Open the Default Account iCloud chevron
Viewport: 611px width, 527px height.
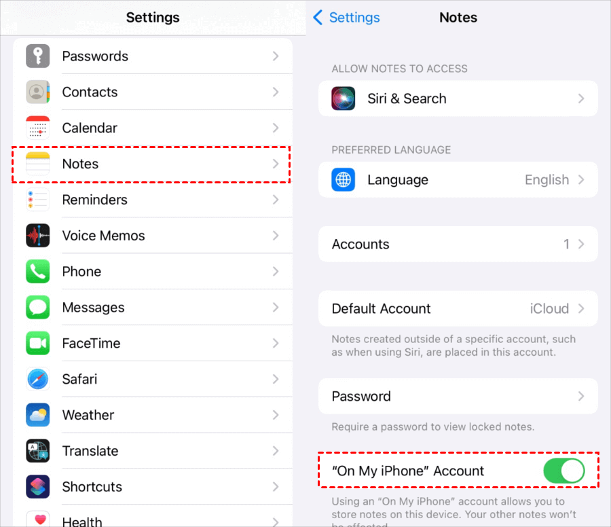(x=581, y=308)
